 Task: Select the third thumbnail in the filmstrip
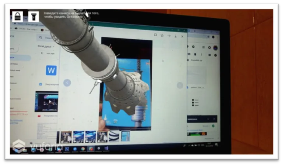(91, 137)
